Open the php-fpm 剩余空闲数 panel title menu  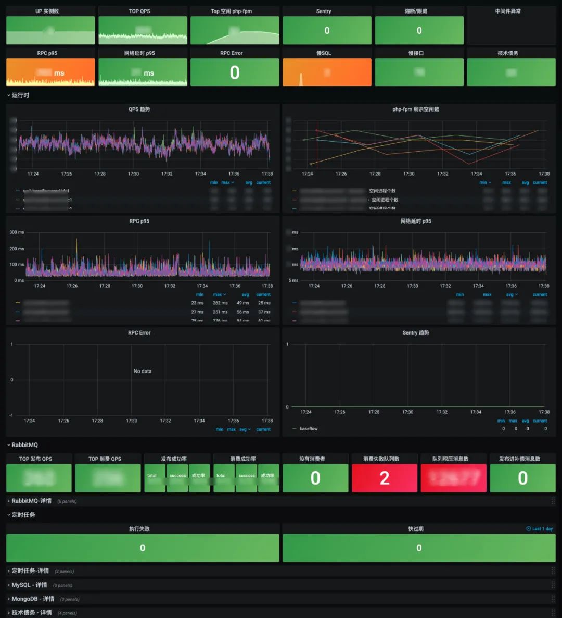click(x=416, y=109)
